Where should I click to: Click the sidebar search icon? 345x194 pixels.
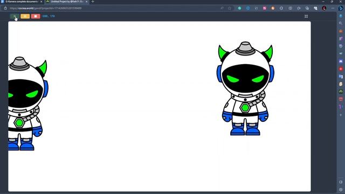coord(341,23)
